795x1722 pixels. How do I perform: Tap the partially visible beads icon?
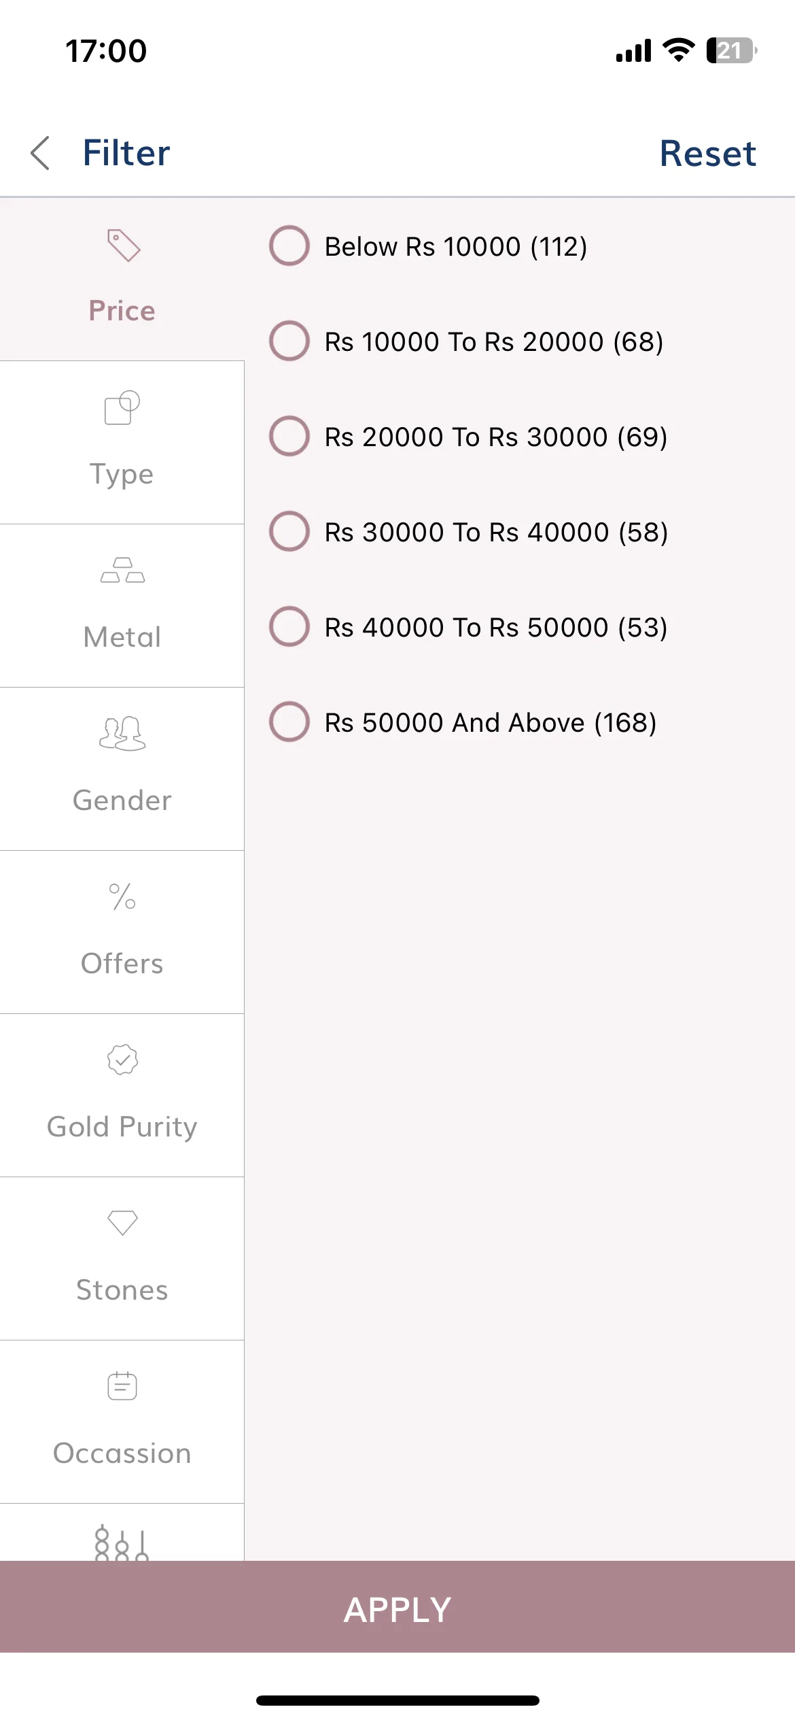[122, 1542]
